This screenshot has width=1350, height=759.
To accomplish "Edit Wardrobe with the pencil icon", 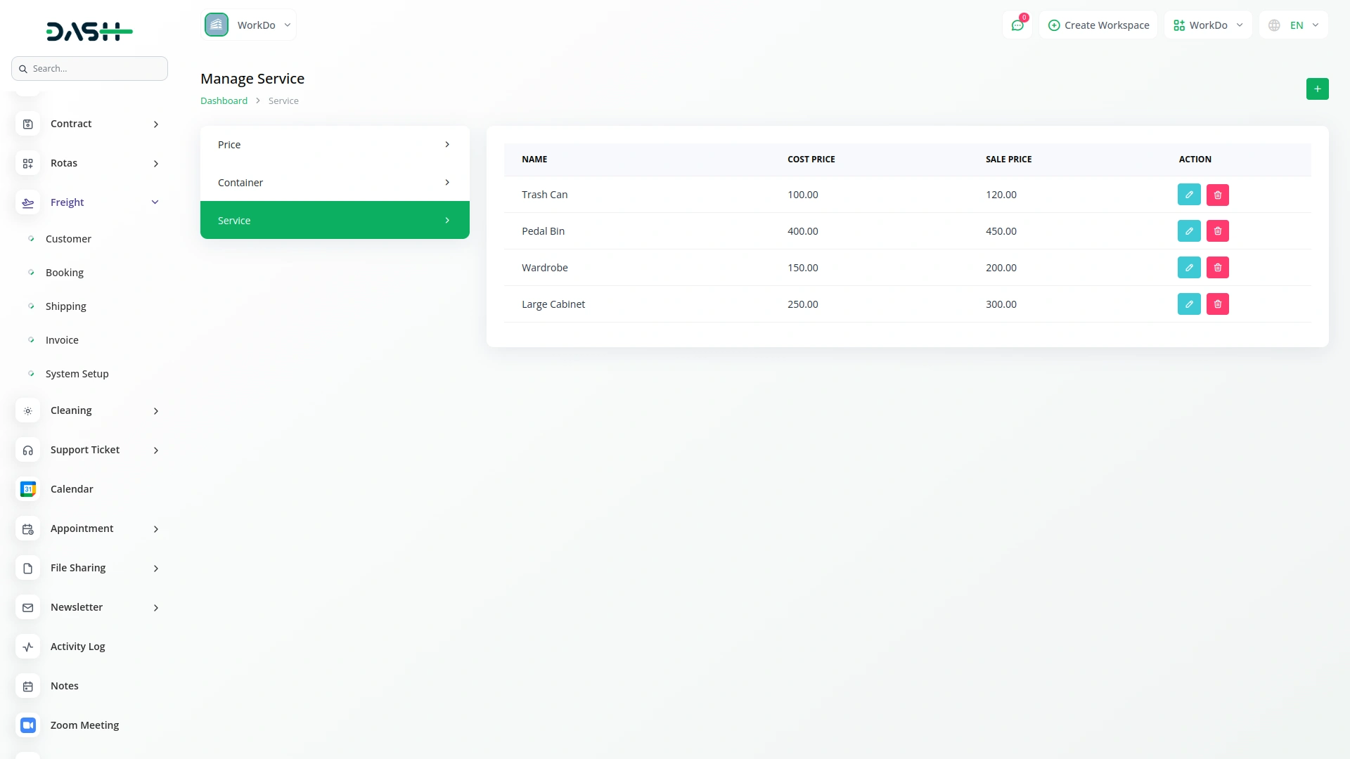I will click(1189, 267).
